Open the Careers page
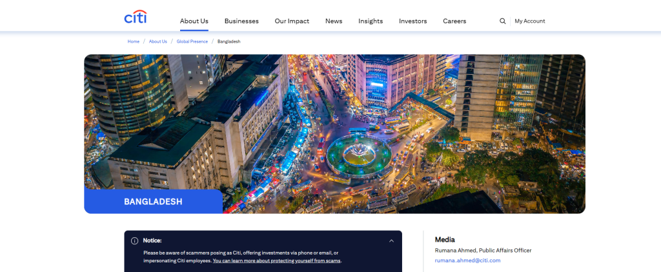 (454, 21)
